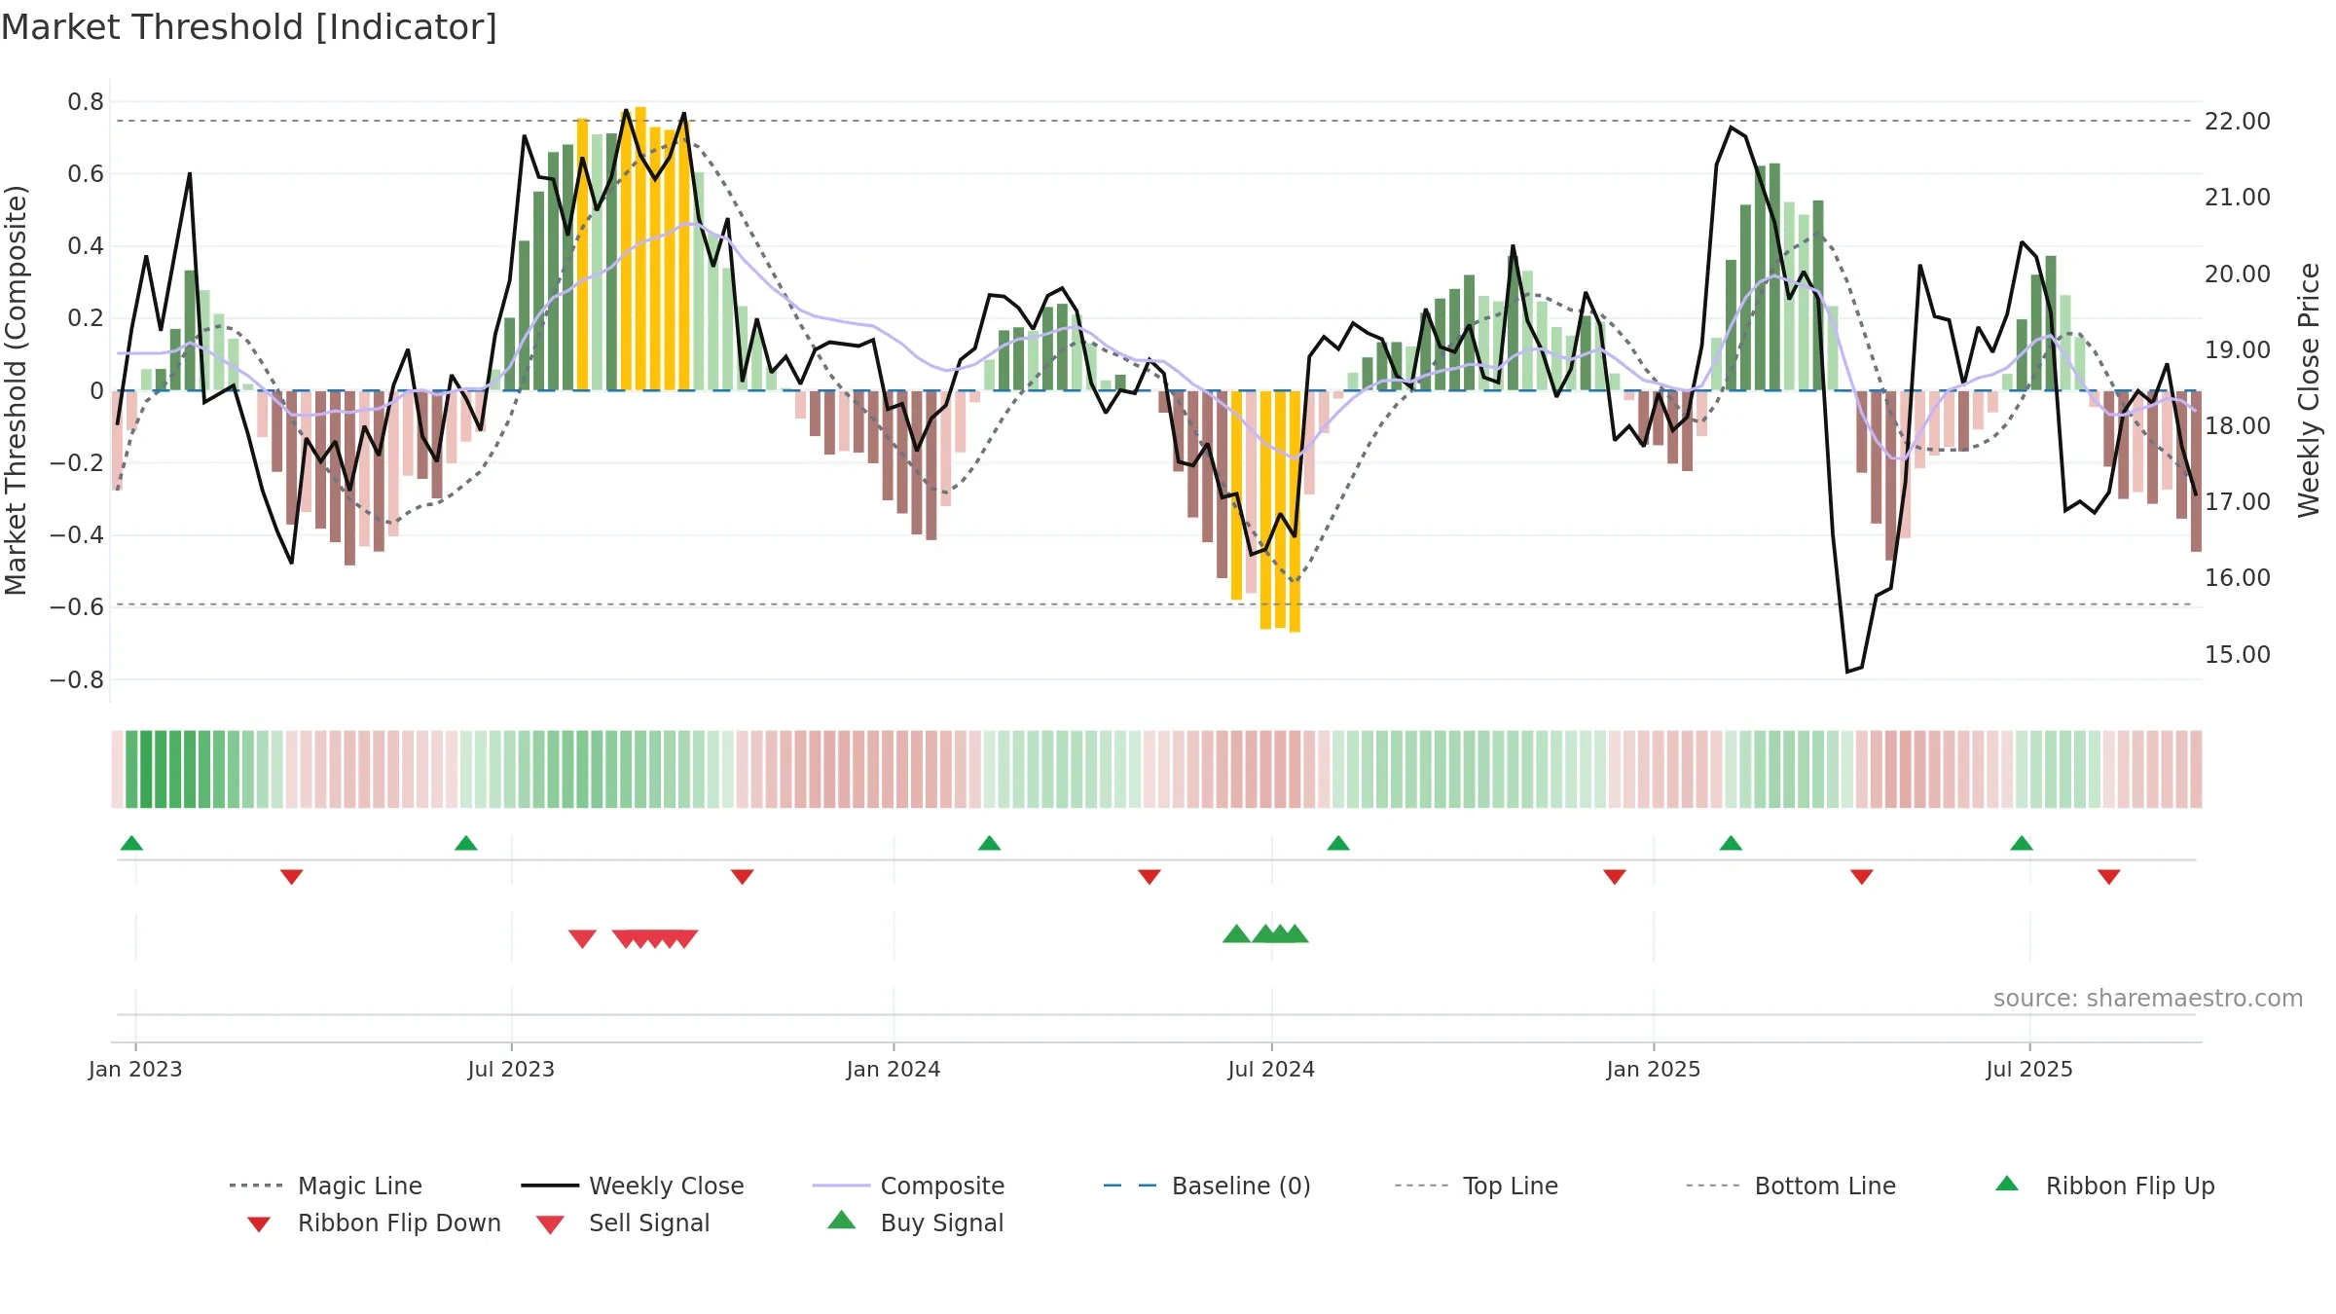This screenshot has height=1314, width=2336.
Task: Click the 0.6 left axis tick
Action: coord(86,174)
